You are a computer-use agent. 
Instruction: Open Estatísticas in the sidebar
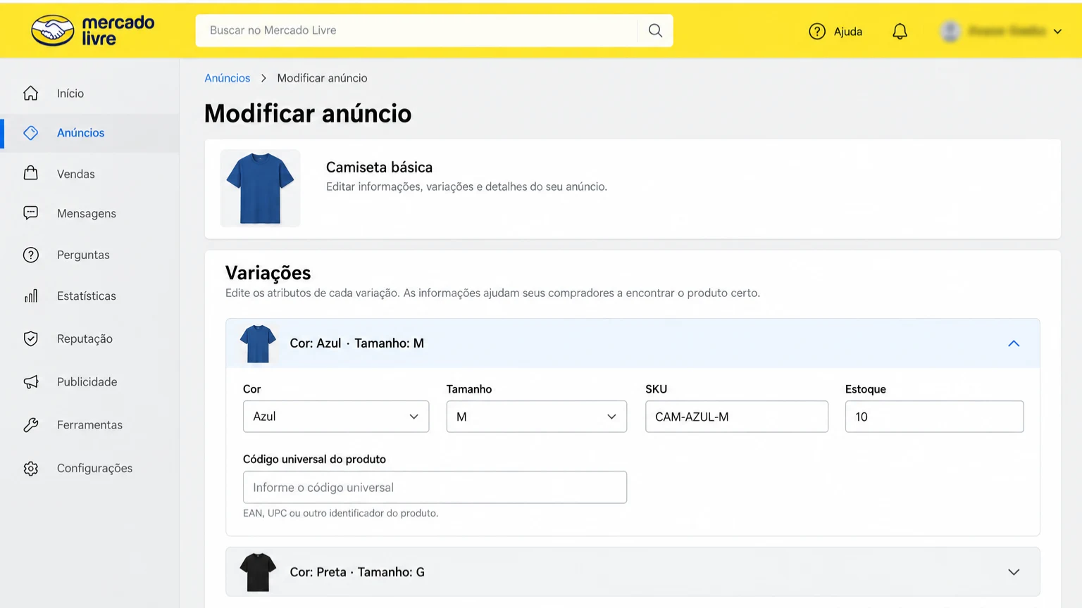87,296
